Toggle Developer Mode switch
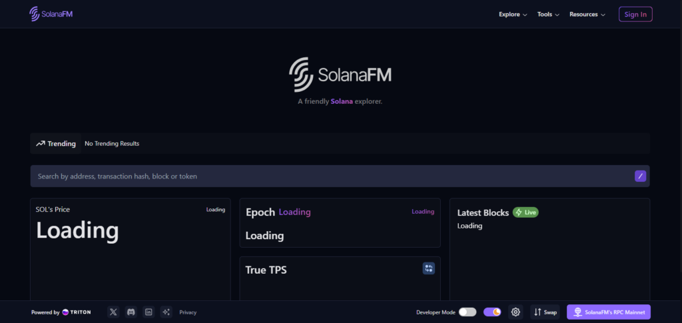The height and width of the screenshot is (323, 682). (468, 312)
